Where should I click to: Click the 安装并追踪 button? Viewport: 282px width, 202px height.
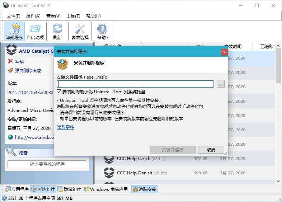(x=173, y=150)
